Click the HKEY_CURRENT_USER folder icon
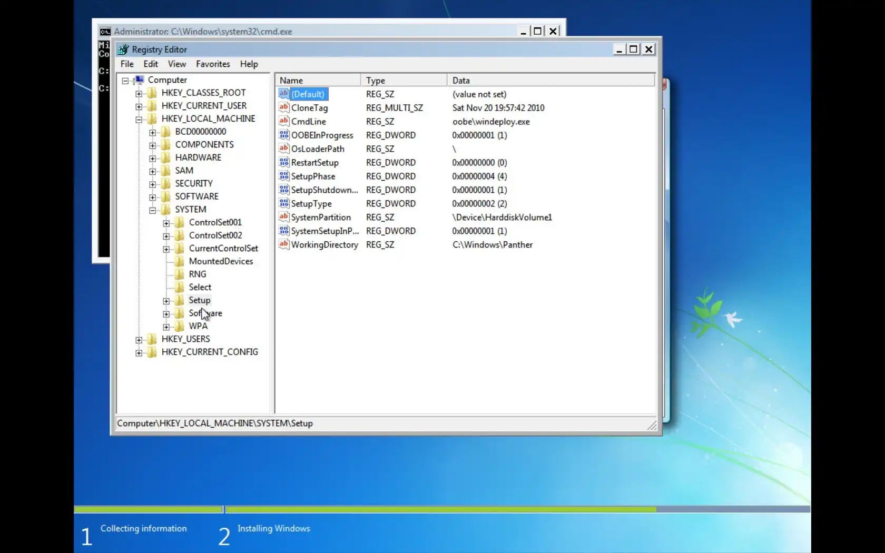The height and width of the screenshot is (553, 885). pyautogui.click(x=152, y=106)
